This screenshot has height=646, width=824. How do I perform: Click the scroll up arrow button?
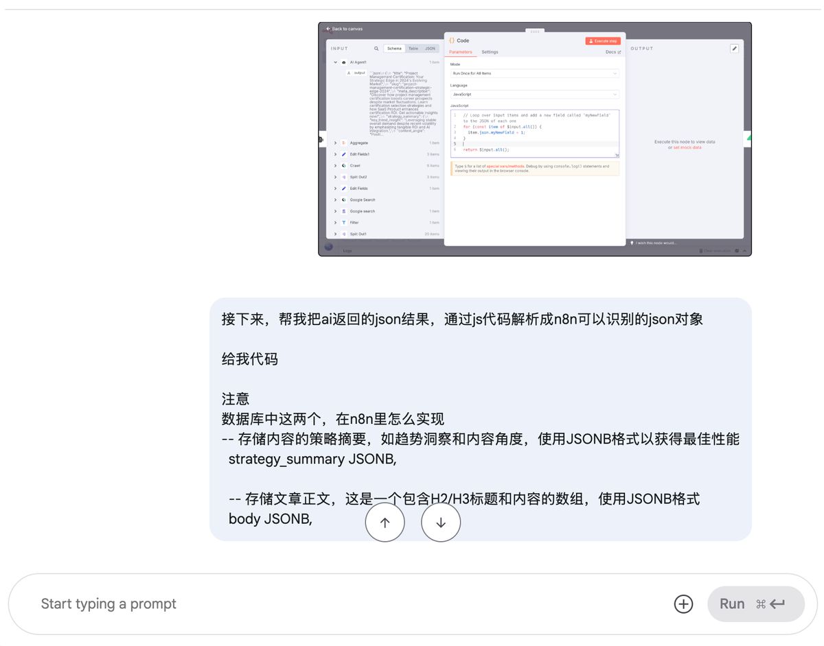tap(385, 523)
